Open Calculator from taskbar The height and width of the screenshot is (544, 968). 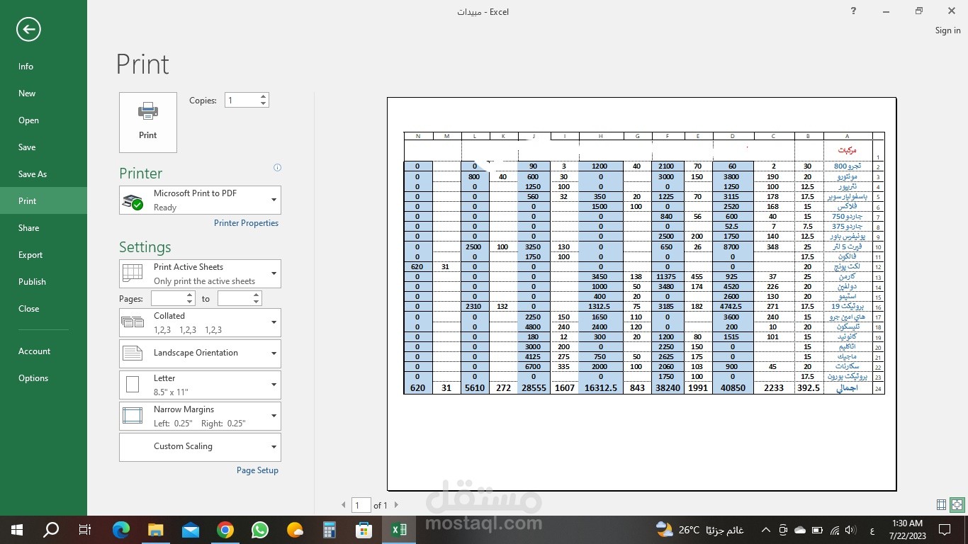(x=330, y=530)
